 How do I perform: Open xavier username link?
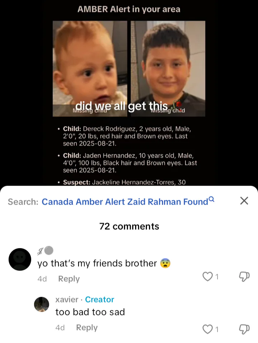(x=67, y=300)
